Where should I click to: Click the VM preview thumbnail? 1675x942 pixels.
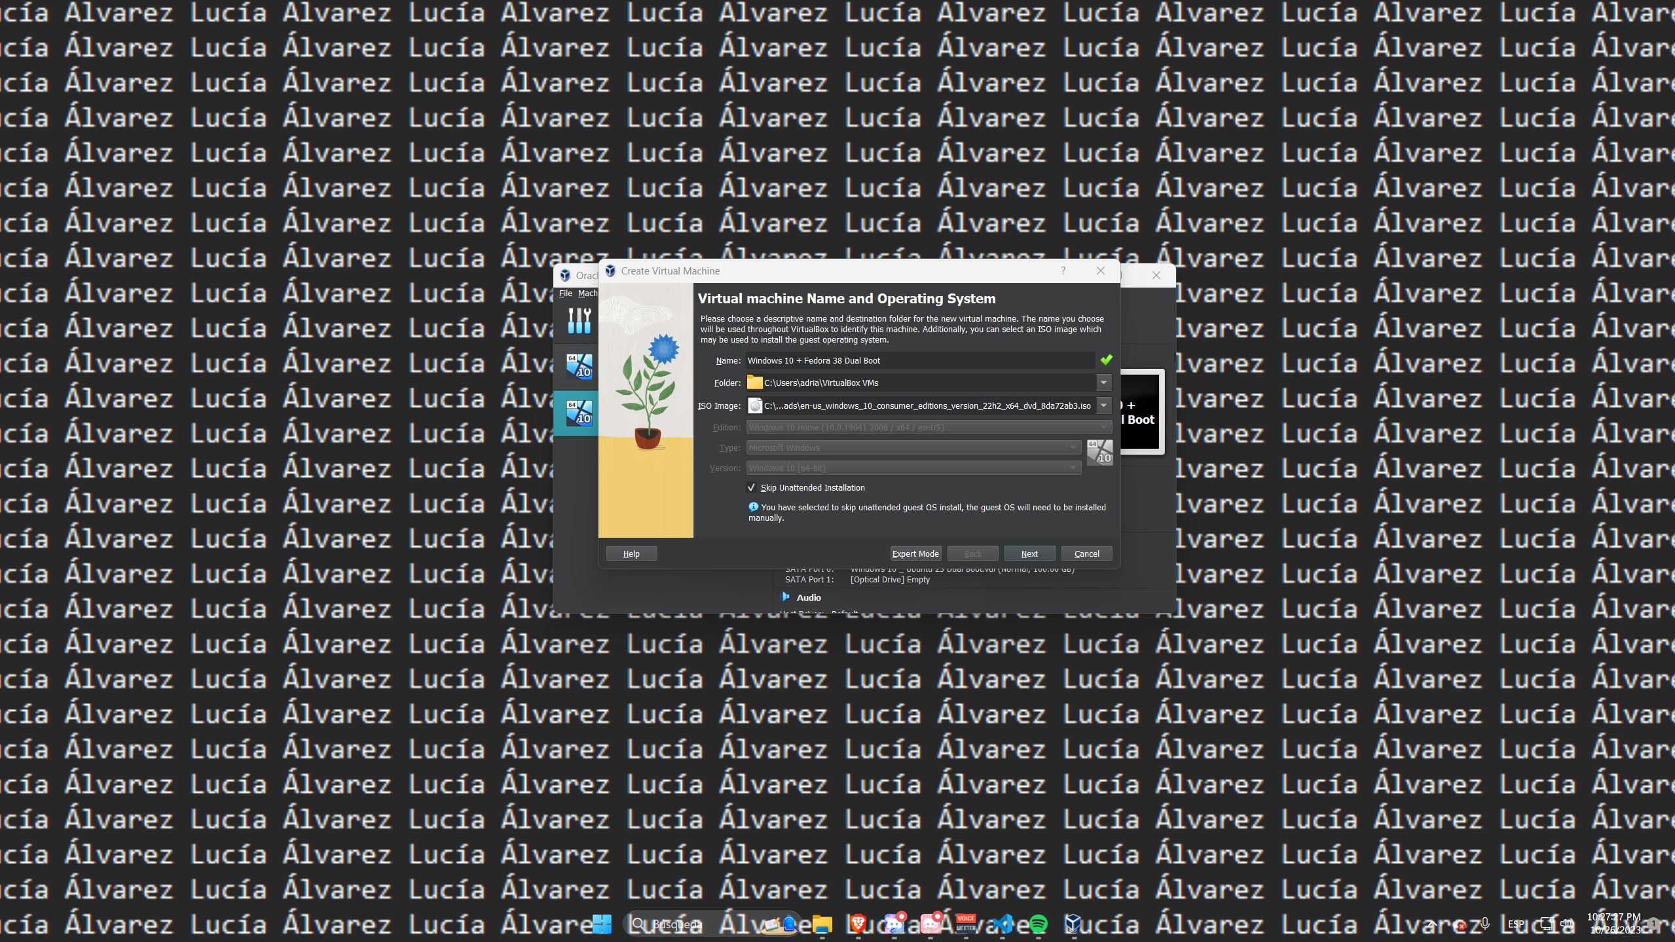click(1142, 411)
